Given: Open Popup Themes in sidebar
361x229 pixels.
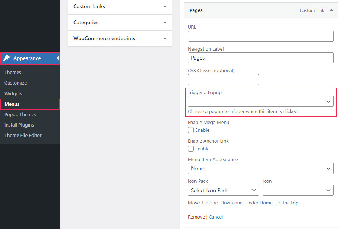Looking at the screenshot, I should (x=20, y=115).
